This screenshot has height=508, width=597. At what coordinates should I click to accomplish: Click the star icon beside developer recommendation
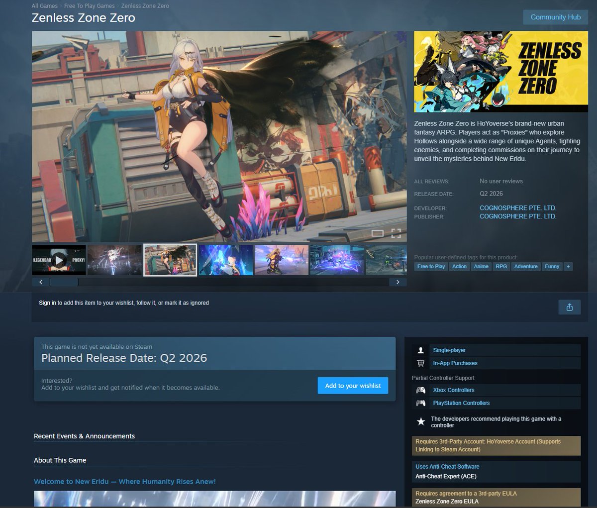click(421, 422)
